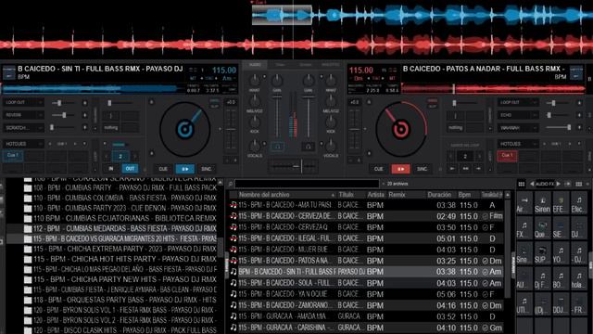Trigger the Siren sampler pad
Viewport: 593px width, 334px height.
(542, 203)
